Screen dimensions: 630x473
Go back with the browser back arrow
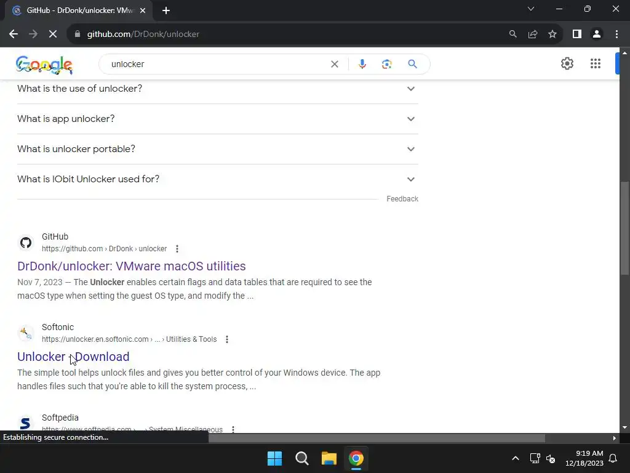click(x=14, y=34)
